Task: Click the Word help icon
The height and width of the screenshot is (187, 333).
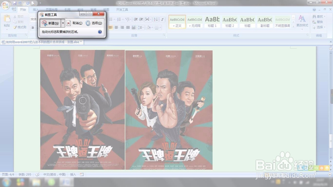Action: coord(314,10)
